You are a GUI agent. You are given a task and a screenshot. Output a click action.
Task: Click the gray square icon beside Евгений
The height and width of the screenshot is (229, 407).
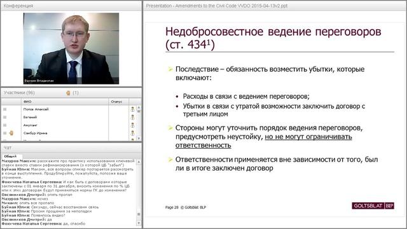coord(4,117)
